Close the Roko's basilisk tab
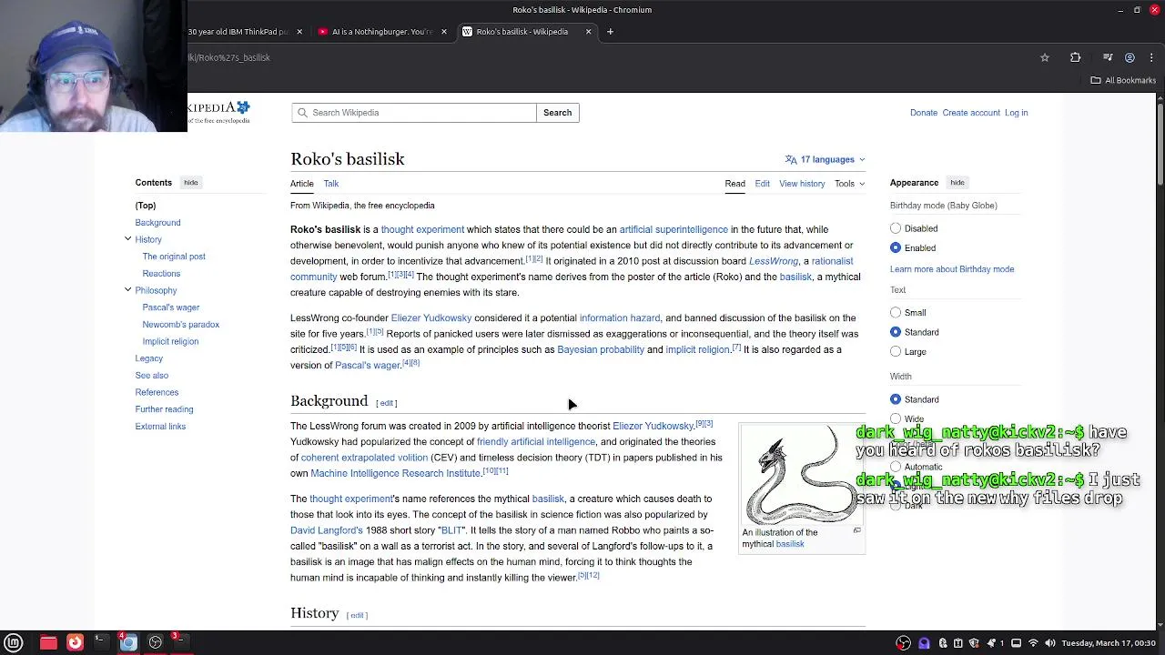 coord(588,32)
